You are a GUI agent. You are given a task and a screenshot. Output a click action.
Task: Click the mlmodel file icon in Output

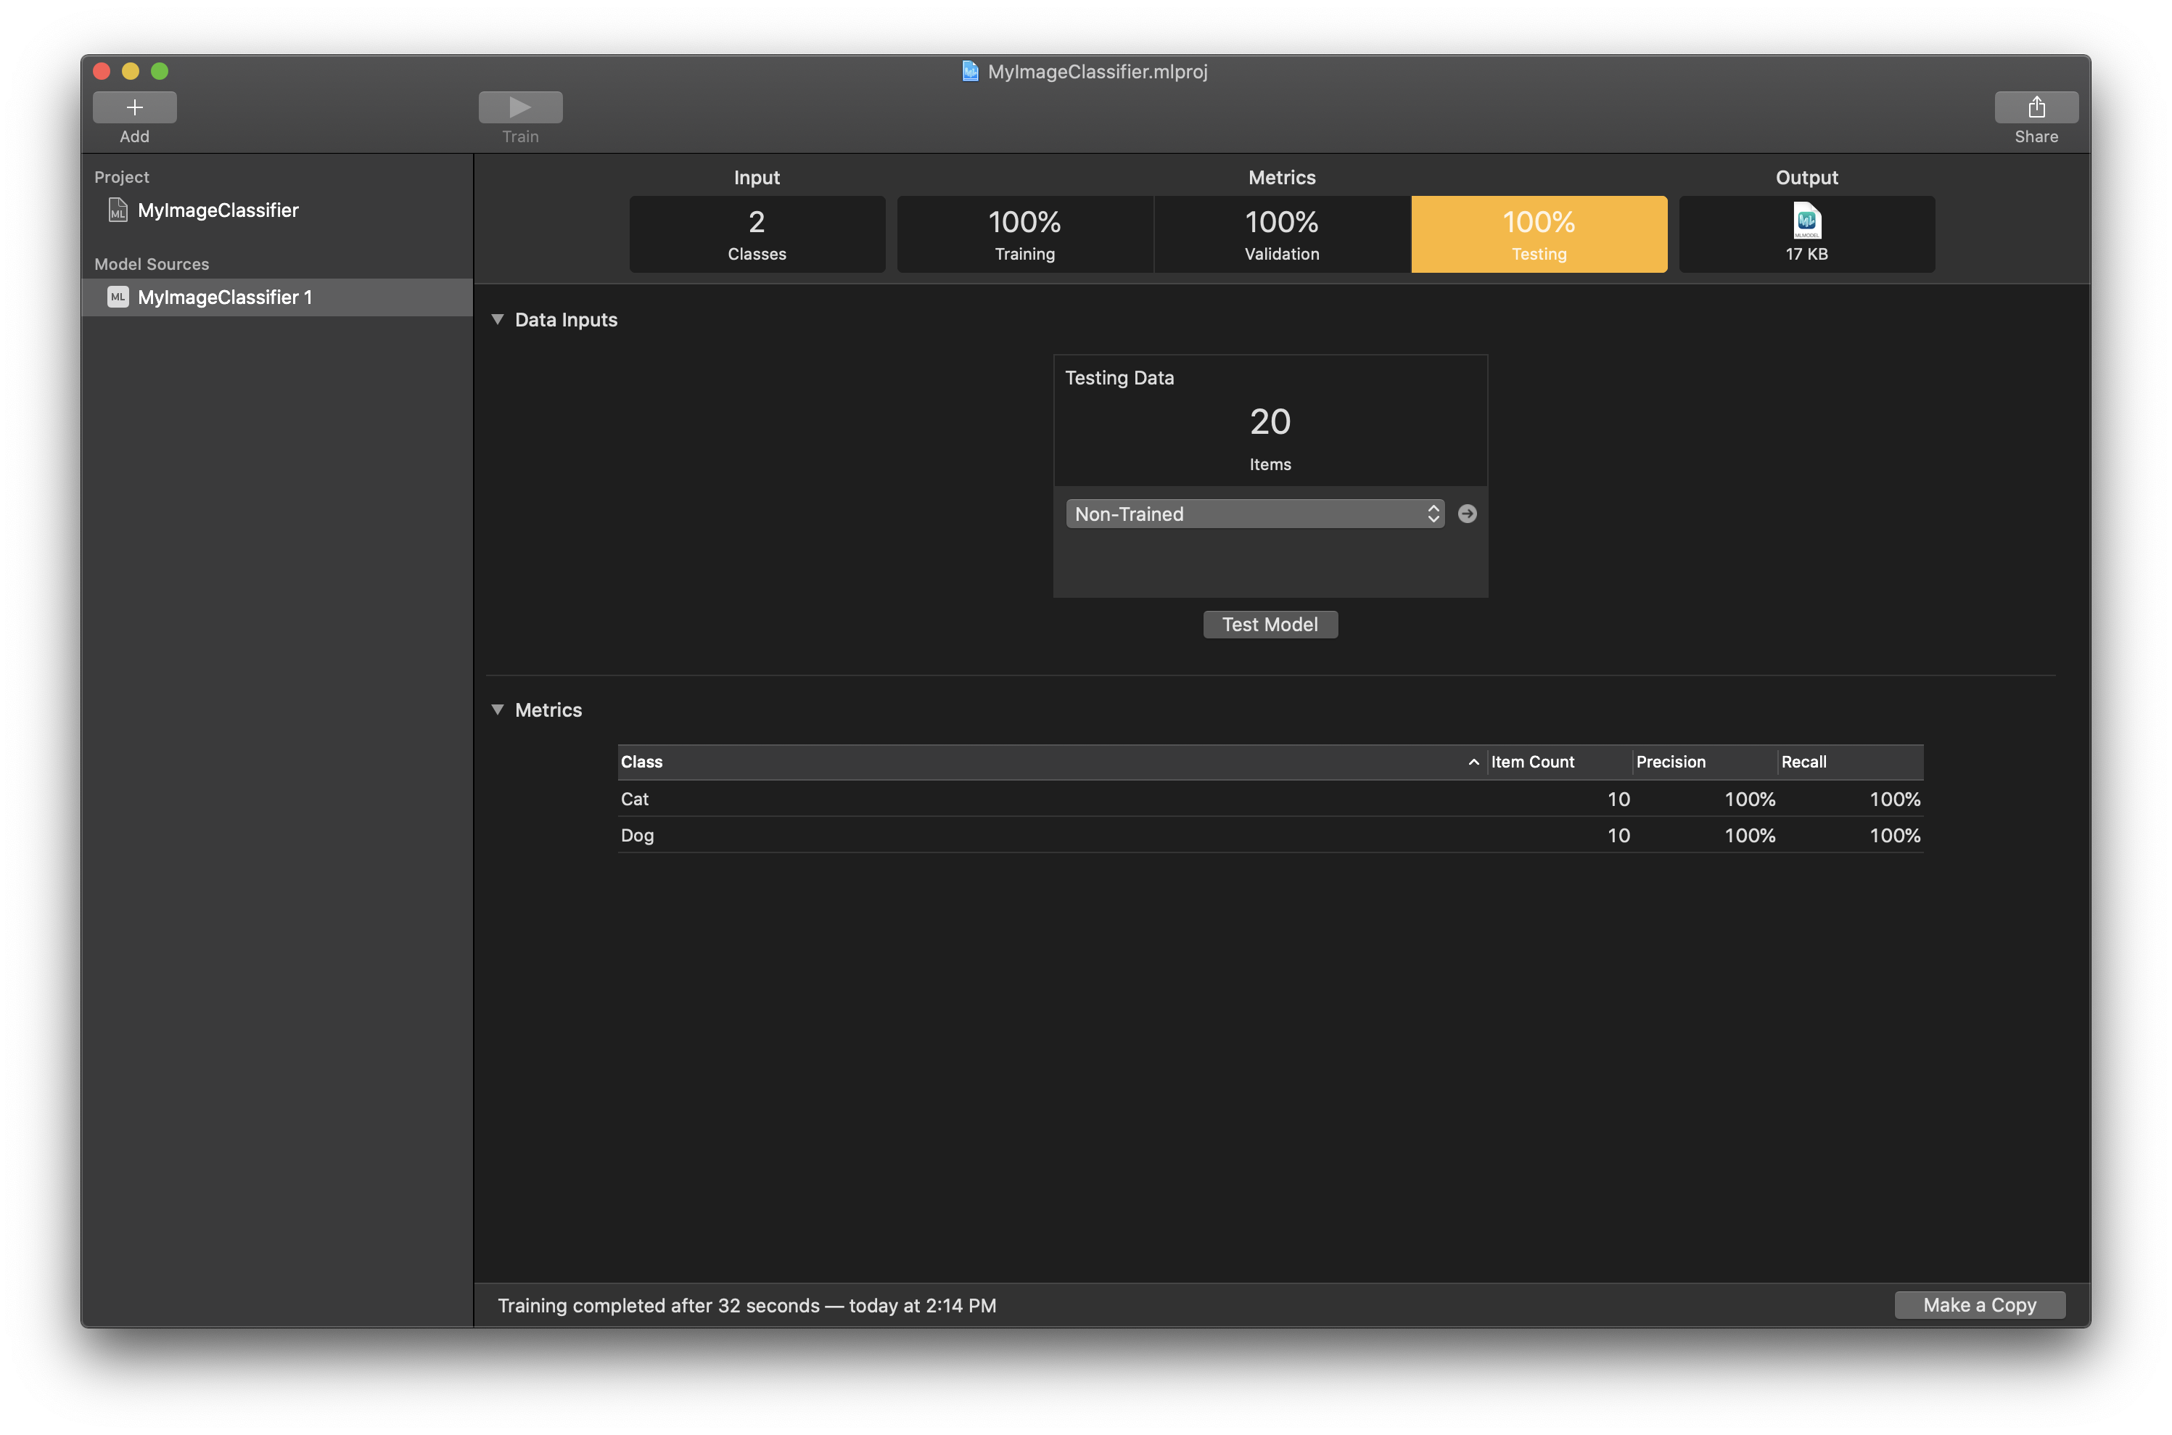click(x=1806, y=221)
